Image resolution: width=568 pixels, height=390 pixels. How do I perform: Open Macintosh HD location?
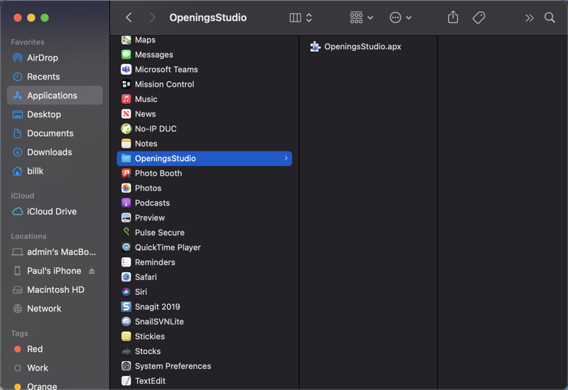pyautogui.click(x=55, y=289)
